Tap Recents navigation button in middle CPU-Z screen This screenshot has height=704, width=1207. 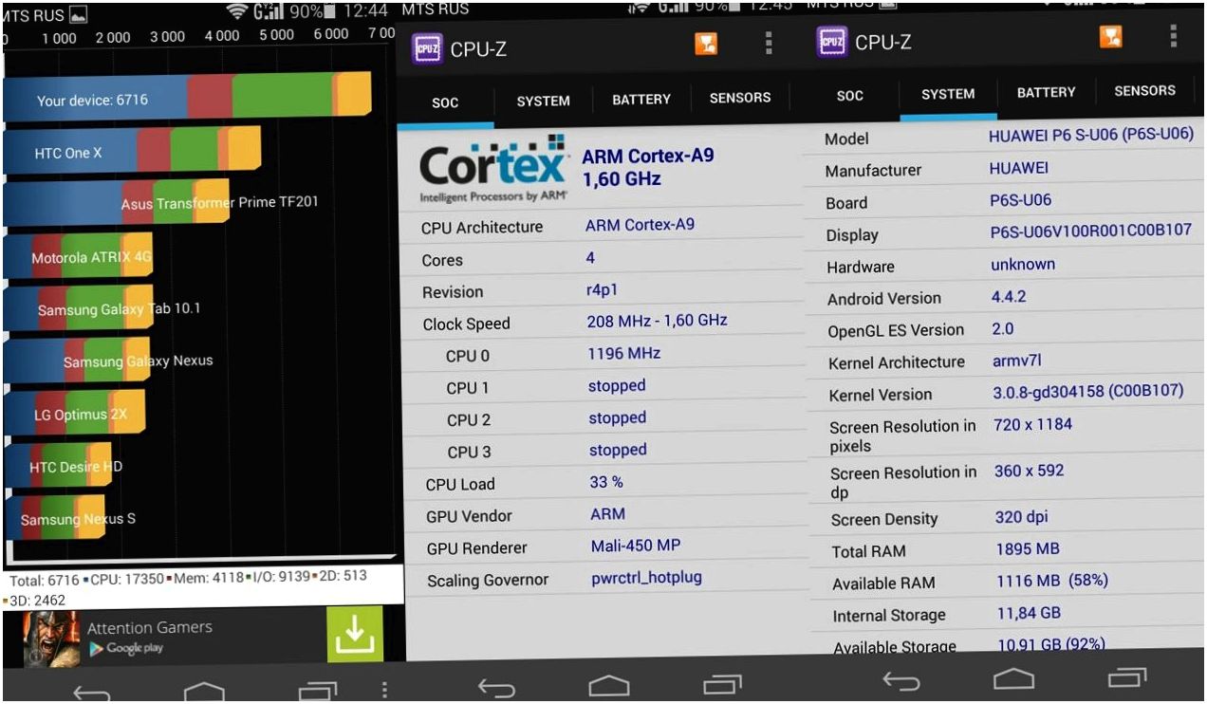(722, 683)
